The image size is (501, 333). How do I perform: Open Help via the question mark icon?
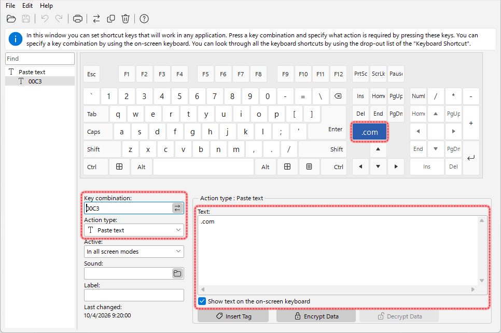point(144,19)
